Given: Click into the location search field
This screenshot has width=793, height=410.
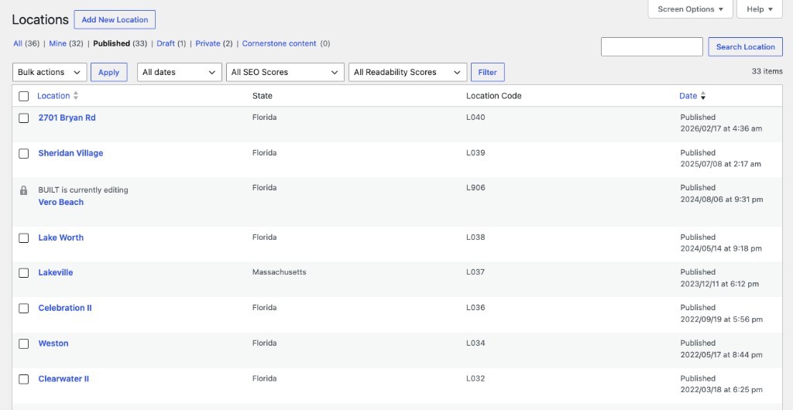Looking at the screenshot, I should click(x=652, y=46).
